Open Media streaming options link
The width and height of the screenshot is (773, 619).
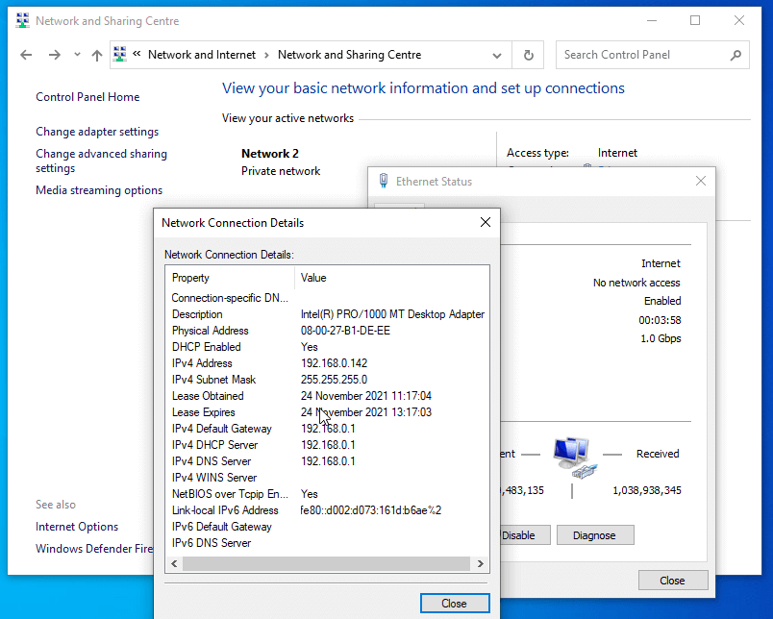tap(99, 190)
